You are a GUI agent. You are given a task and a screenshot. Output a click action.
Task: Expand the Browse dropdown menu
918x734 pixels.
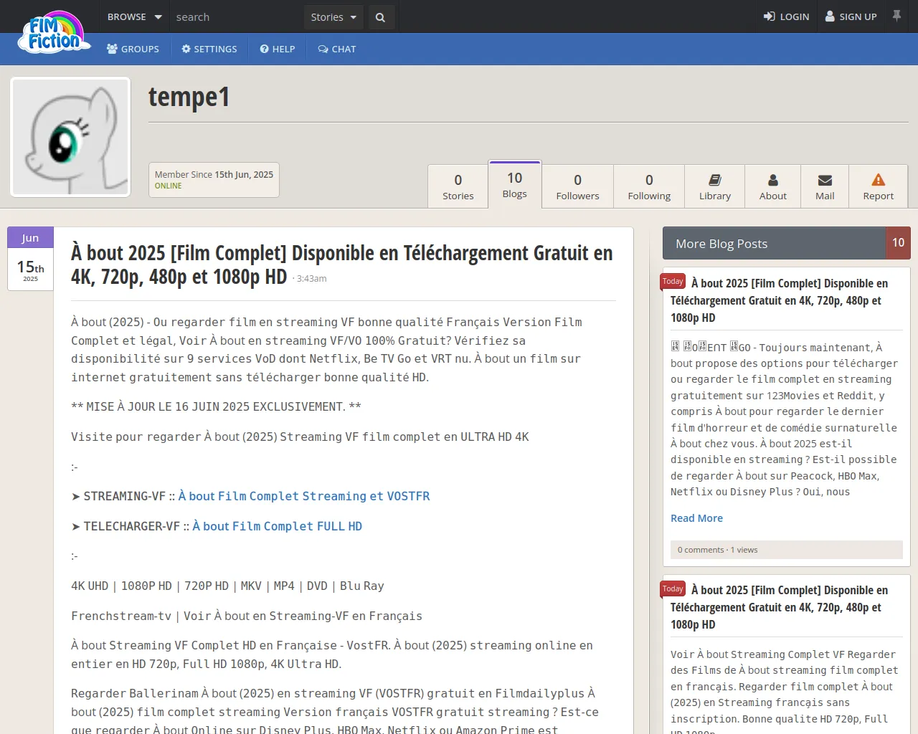134,17
